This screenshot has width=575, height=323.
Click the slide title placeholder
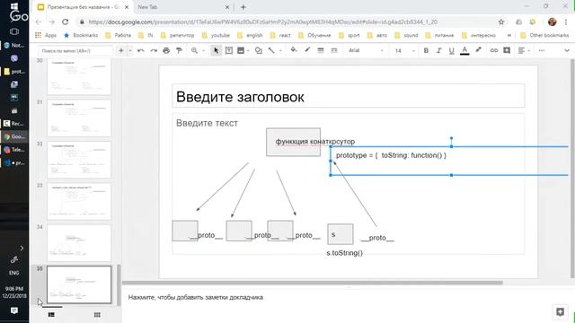[349, 96]
